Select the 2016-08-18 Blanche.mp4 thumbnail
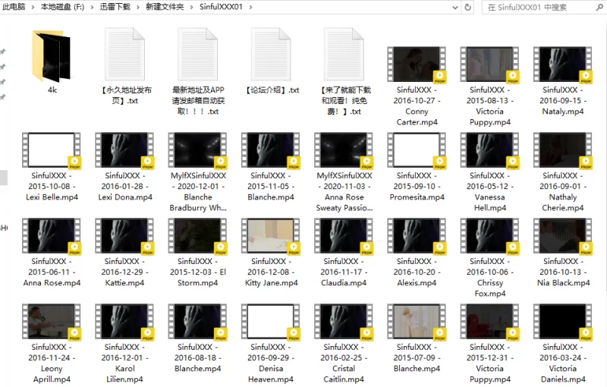The width and height of the screenshot is (607, 387). tap(198, 322)
